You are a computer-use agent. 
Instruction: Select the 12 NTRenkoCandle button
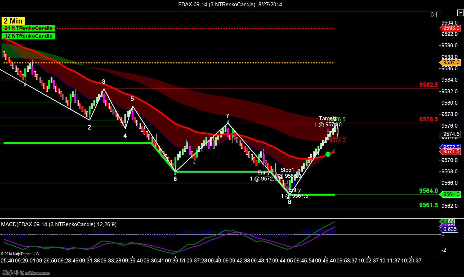[28, 36]
